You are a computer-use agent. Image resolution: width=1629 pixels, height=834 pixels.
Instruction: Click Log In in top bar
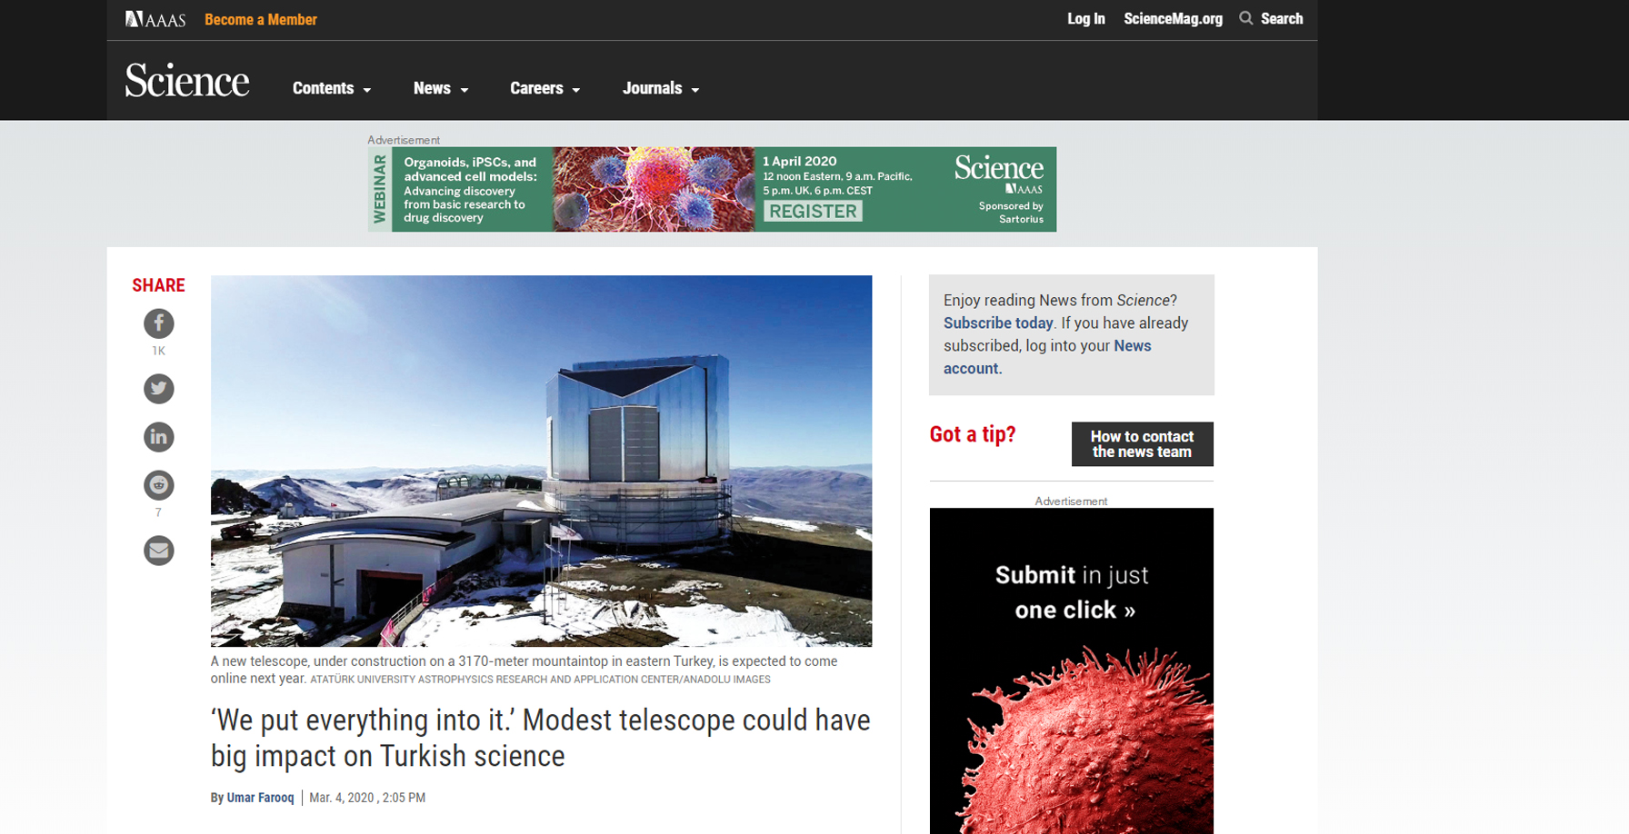[x=1085, y=19]
